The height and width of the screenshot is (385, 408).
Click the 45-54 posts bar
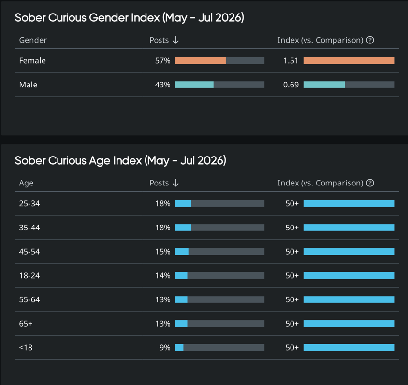(219, 251)
